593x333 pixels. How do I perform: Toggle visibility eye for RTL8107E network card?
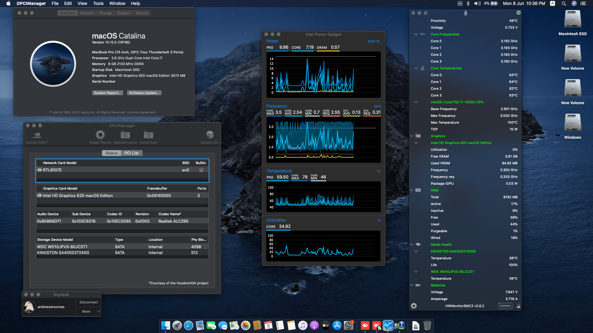40,170
